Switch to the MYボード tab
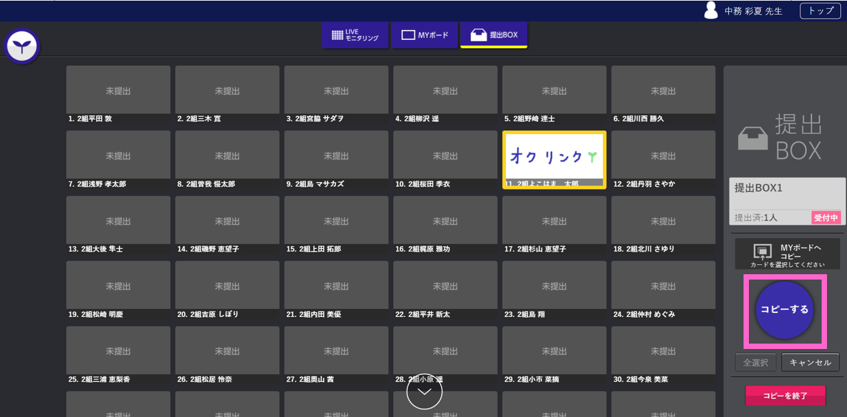This screenshot has height=417, width=847. tap(424, 35)
